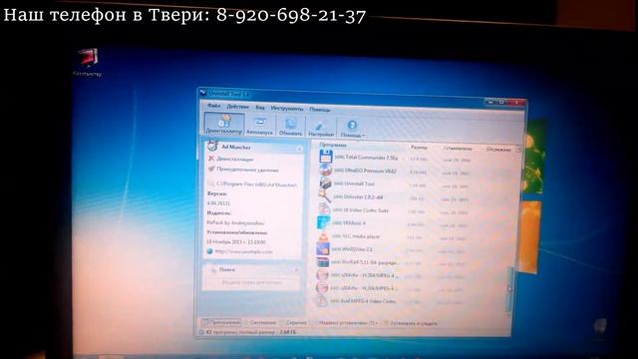Select the Деинсталлятор toolbar button
The height and width of the screenshot is (359, 638).
coord(223,124)
